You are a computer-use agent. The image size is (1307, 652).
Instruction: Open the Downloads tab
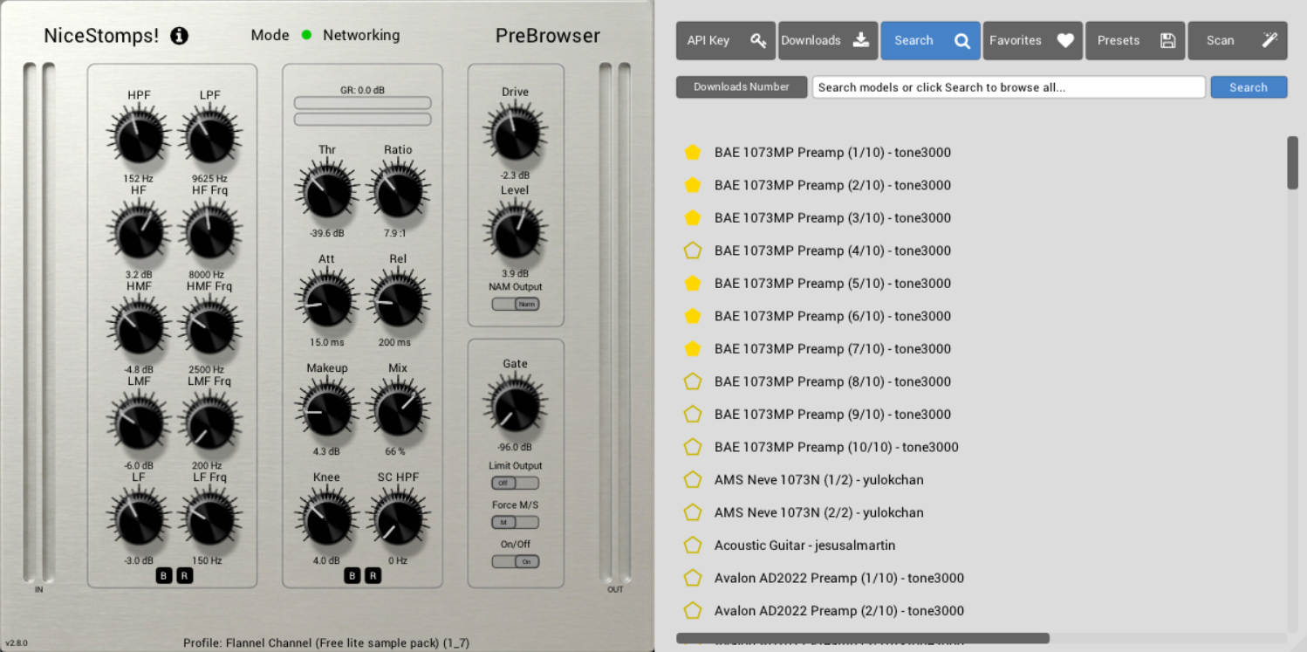(828, 40)
